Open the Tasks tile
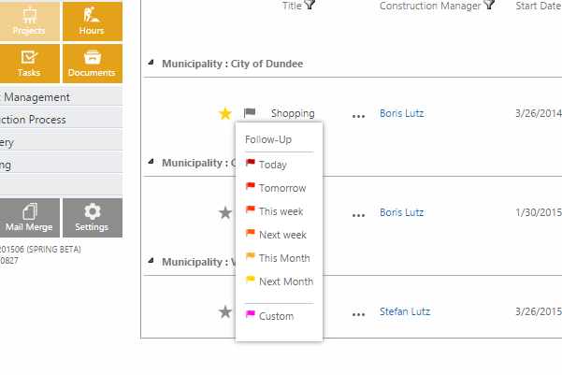This screenshot has height=375, width=562. [29, 64]
